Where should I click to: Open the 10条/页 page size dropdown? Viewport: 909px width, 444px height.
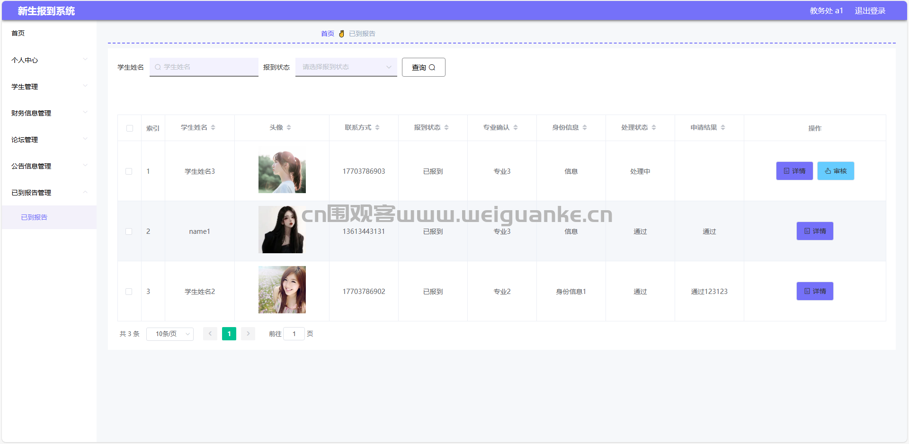tap(170, 334)
